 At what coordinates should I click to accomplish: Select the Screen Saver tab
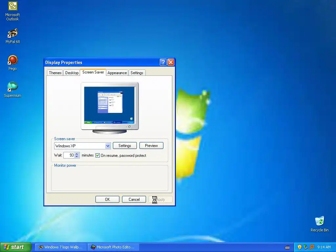(x=93, y=72)
